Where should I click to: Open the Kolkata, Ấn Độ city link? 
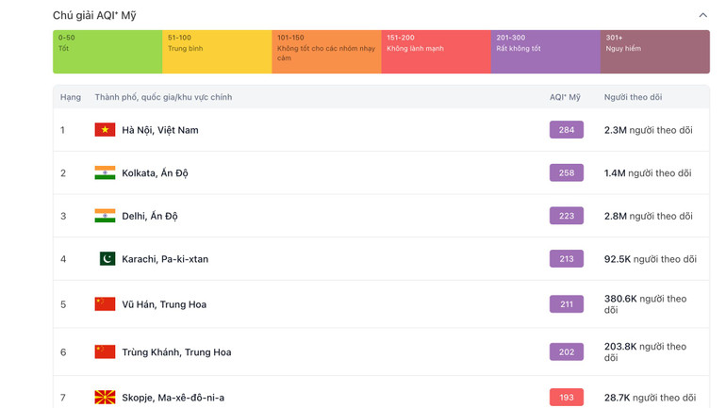[155, 173]
